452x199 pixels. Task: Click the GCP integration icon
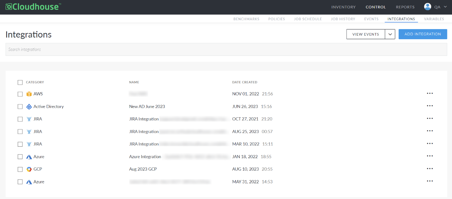coord(29,169)
